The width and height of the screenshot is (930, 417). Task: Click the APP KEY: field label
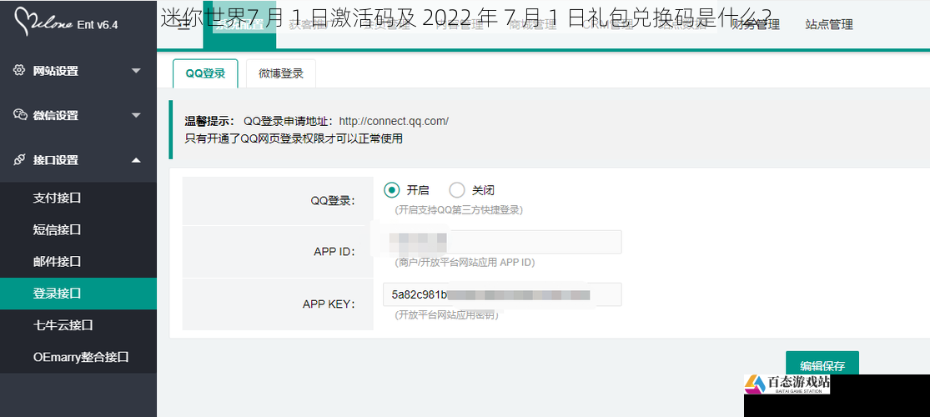pyautogui.click(x=329, y=304)
